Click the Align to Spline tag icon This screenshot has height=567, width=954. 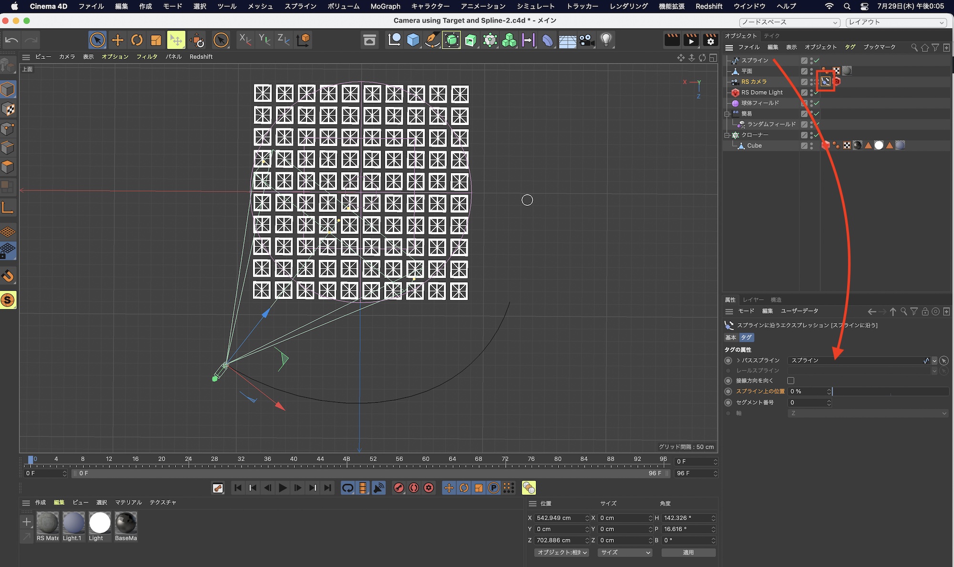coord(825,81)
